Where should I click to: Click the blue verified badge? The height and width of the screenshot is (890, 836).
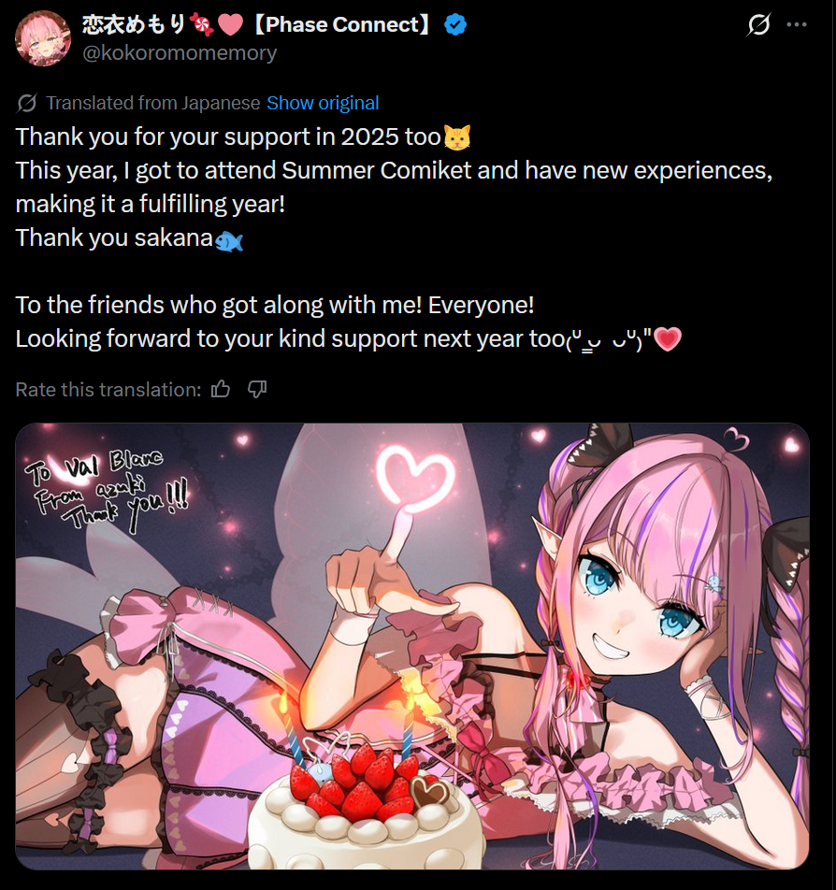pos(454,24)
